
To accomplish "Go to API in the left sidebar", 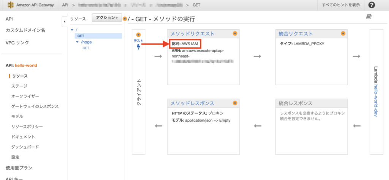I will point(9,19).
